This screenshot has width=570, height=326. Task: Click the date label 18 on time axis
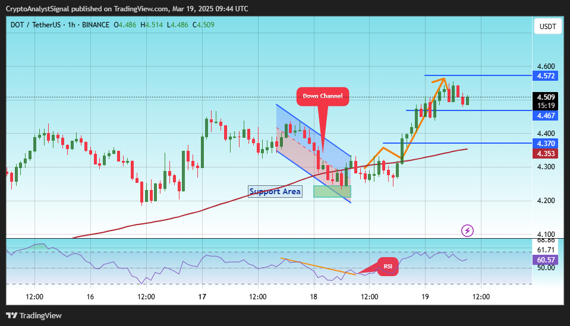coord(314,296)
